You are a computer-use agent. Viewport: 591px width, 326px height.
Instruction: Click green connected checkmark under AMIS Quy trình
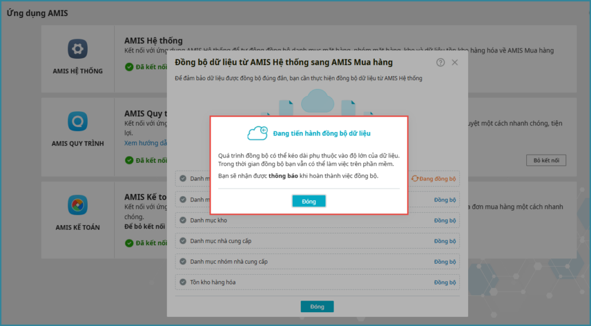coord(129,160)
